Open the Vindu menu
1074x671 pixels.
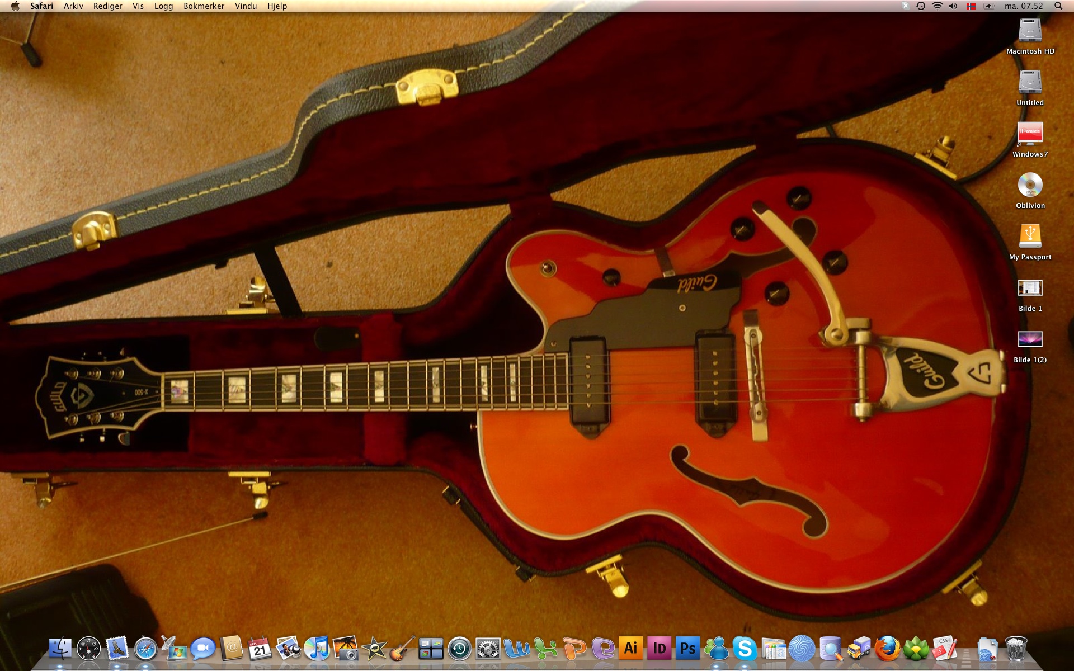(246, 6)
